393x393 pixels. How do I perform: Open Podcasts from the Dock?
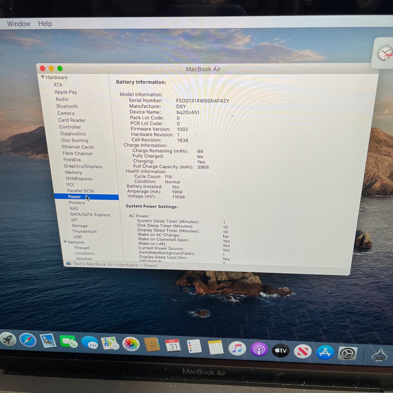click(259, 349)
